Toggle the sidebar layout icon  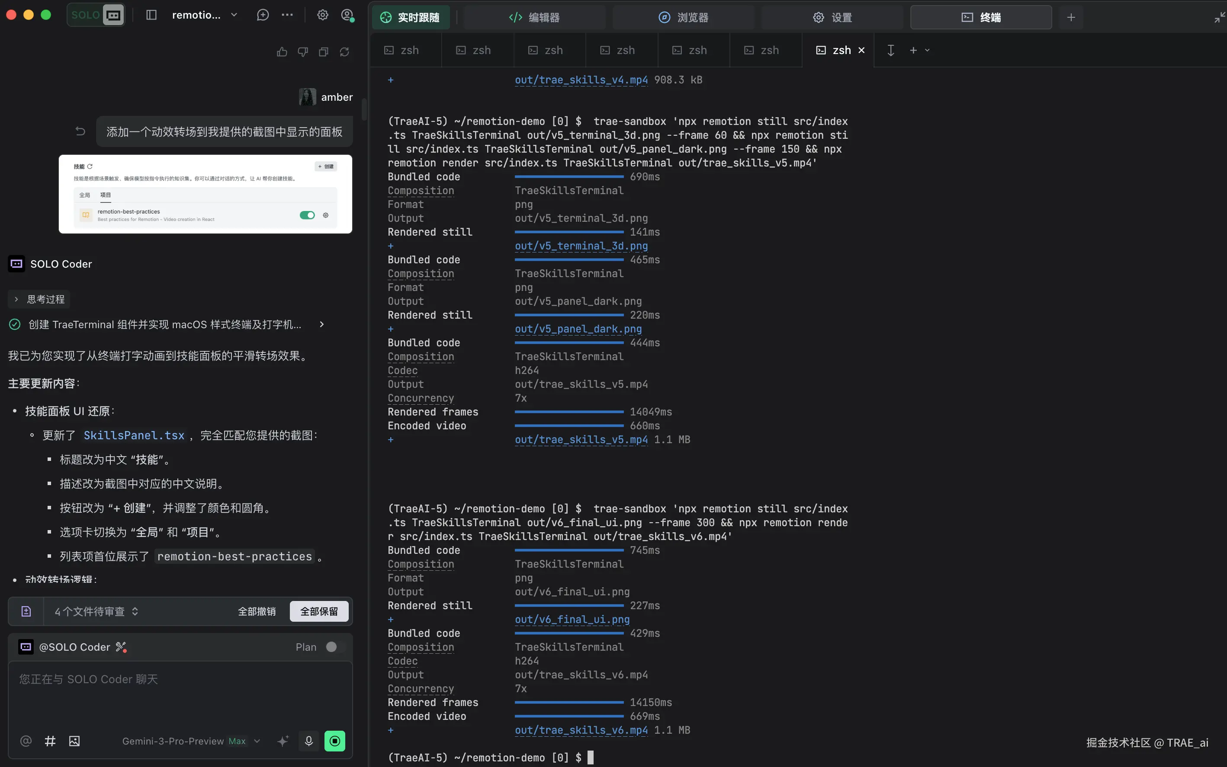pyautogui.click(x=151, y=15)
